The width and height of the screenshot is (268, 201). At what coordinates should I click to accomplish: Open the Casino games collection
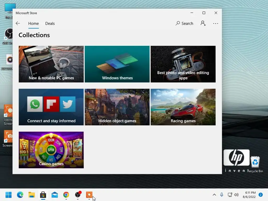[x=51, y=150]
